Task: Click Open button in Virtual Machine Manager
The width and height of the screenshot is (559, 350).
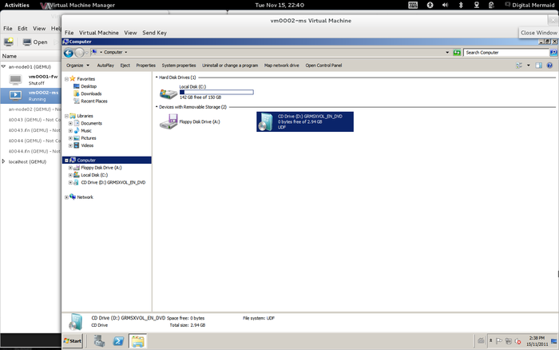Action: click(x=35, y=42)
